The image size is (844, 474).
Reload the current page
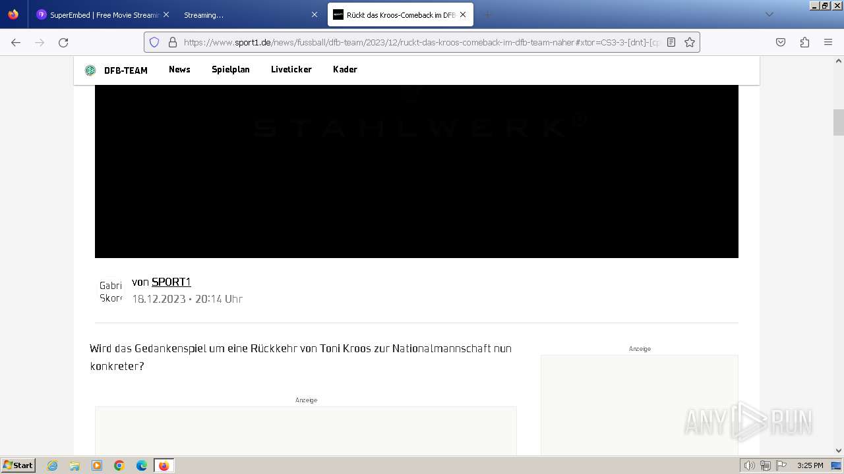[x=63, y=42]
